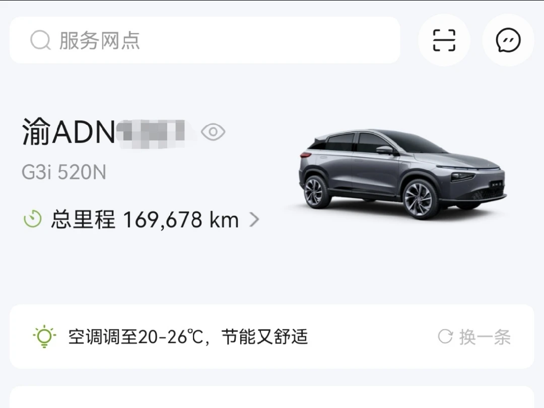
Task: Tap the grey G3i car image
Action: tap(402, 173)
